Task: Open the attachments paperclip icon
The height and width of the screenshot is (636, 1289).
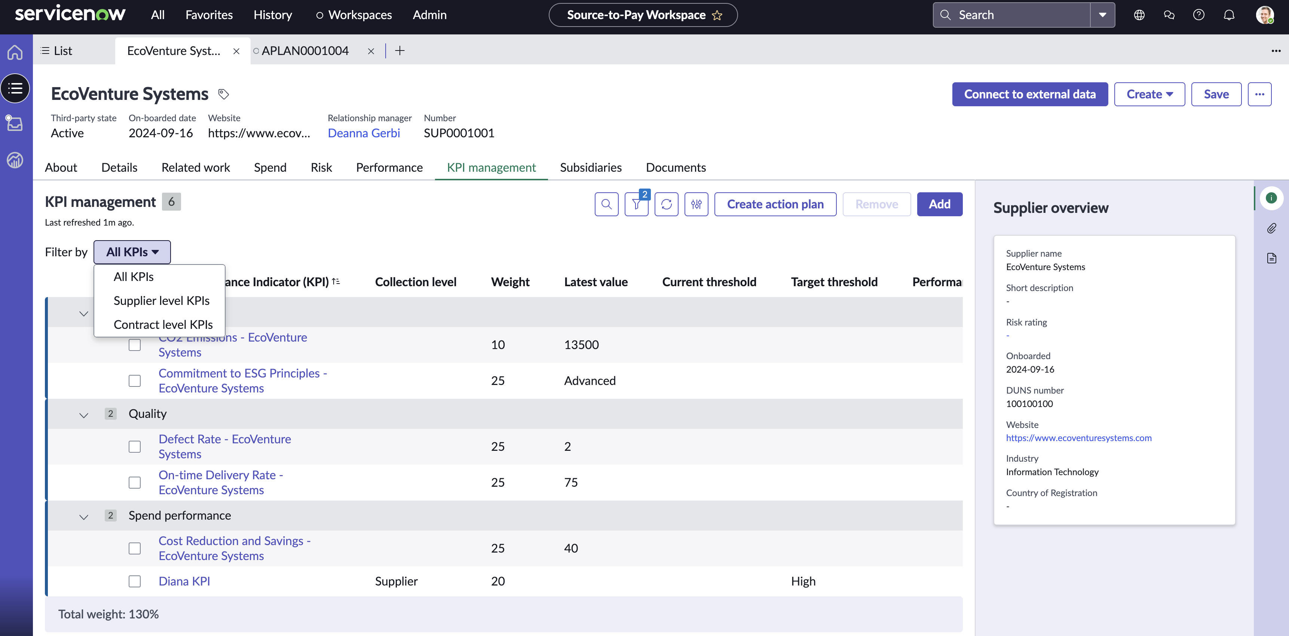Action: click(x=1271, y=228)
